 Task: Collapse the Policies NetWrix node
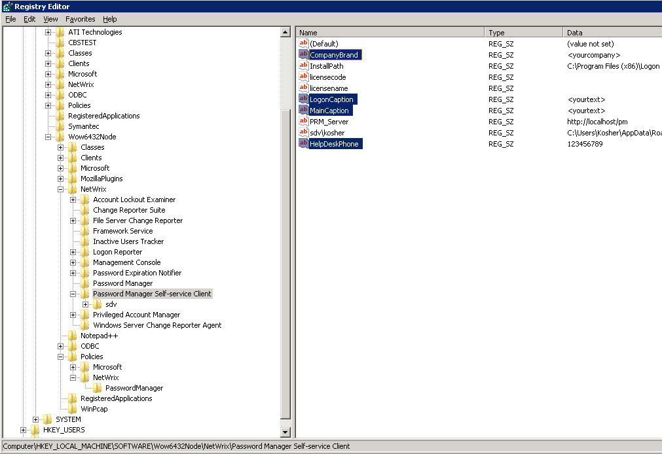(73, 377)
